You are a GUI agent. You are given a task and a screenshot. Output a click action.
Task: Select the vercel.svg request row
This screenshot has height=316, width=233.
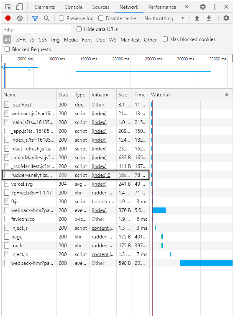coord(75,184)
